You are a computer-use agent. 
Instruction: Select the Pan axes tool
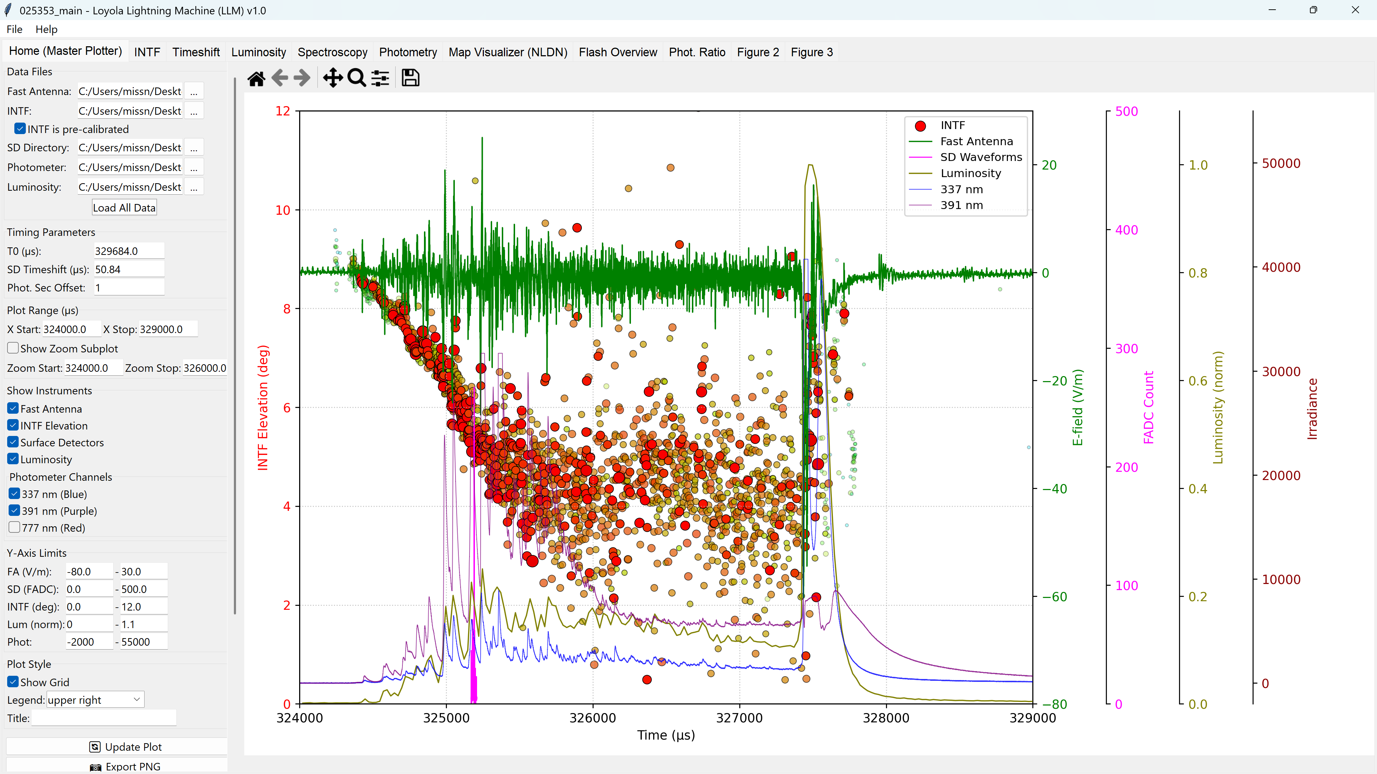tap(333, 78)
